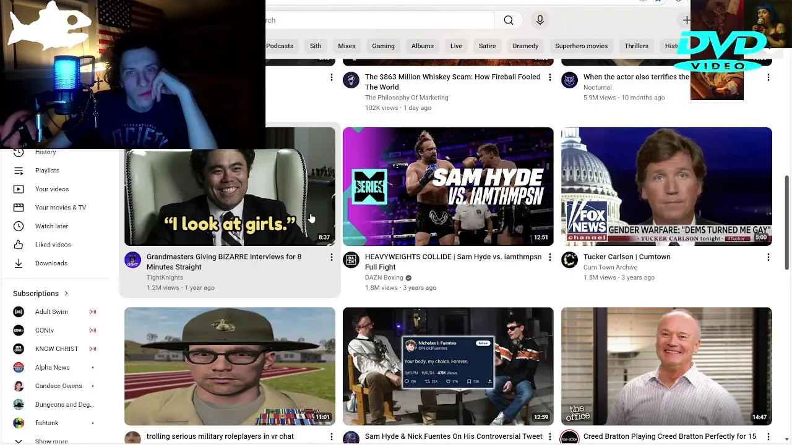
Task: Click the DAZN Boxing channel name
Action: [x=384, y=278]
